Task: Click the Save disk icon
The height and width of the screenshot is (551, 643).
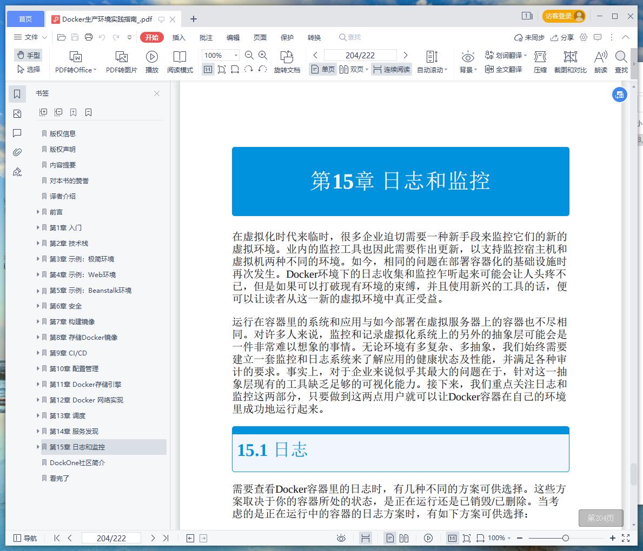Action: pyautogui.click(x=75, y=37)
